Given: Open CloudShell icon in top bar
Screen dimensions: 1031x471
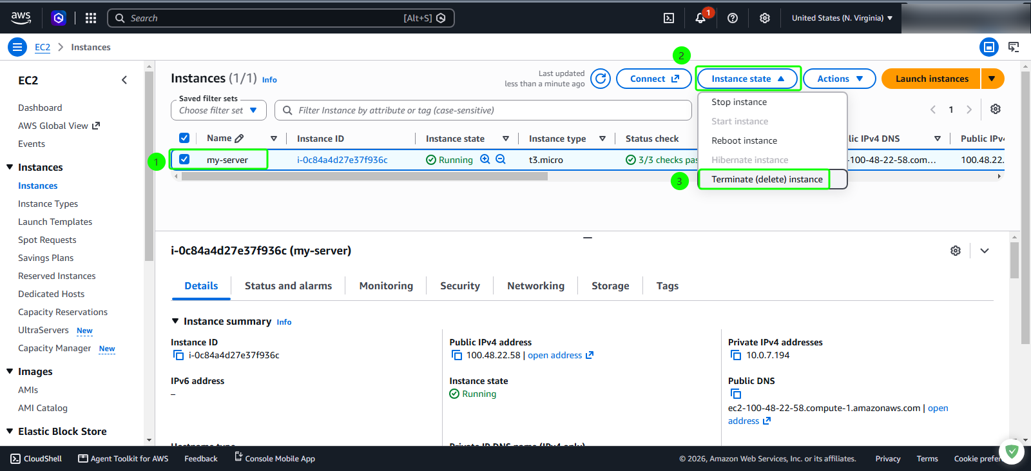Looking at the screenshot, I should pyautogui.click(x=669, y=18).
